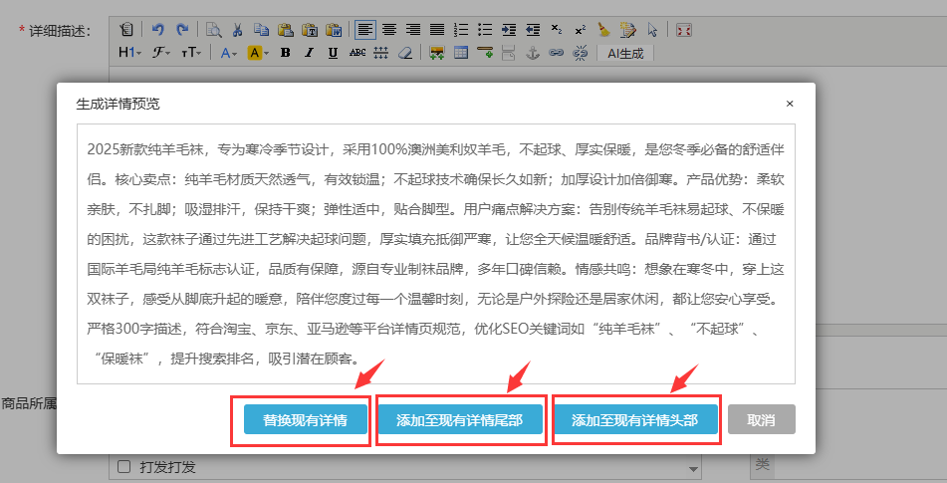
Task: Click the 取消 button
Action: coord(761,420)
